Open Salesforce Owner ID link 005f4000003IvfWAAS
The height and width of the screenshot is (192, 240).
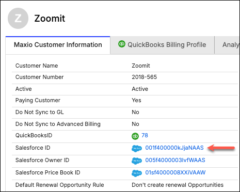(175, 160)
